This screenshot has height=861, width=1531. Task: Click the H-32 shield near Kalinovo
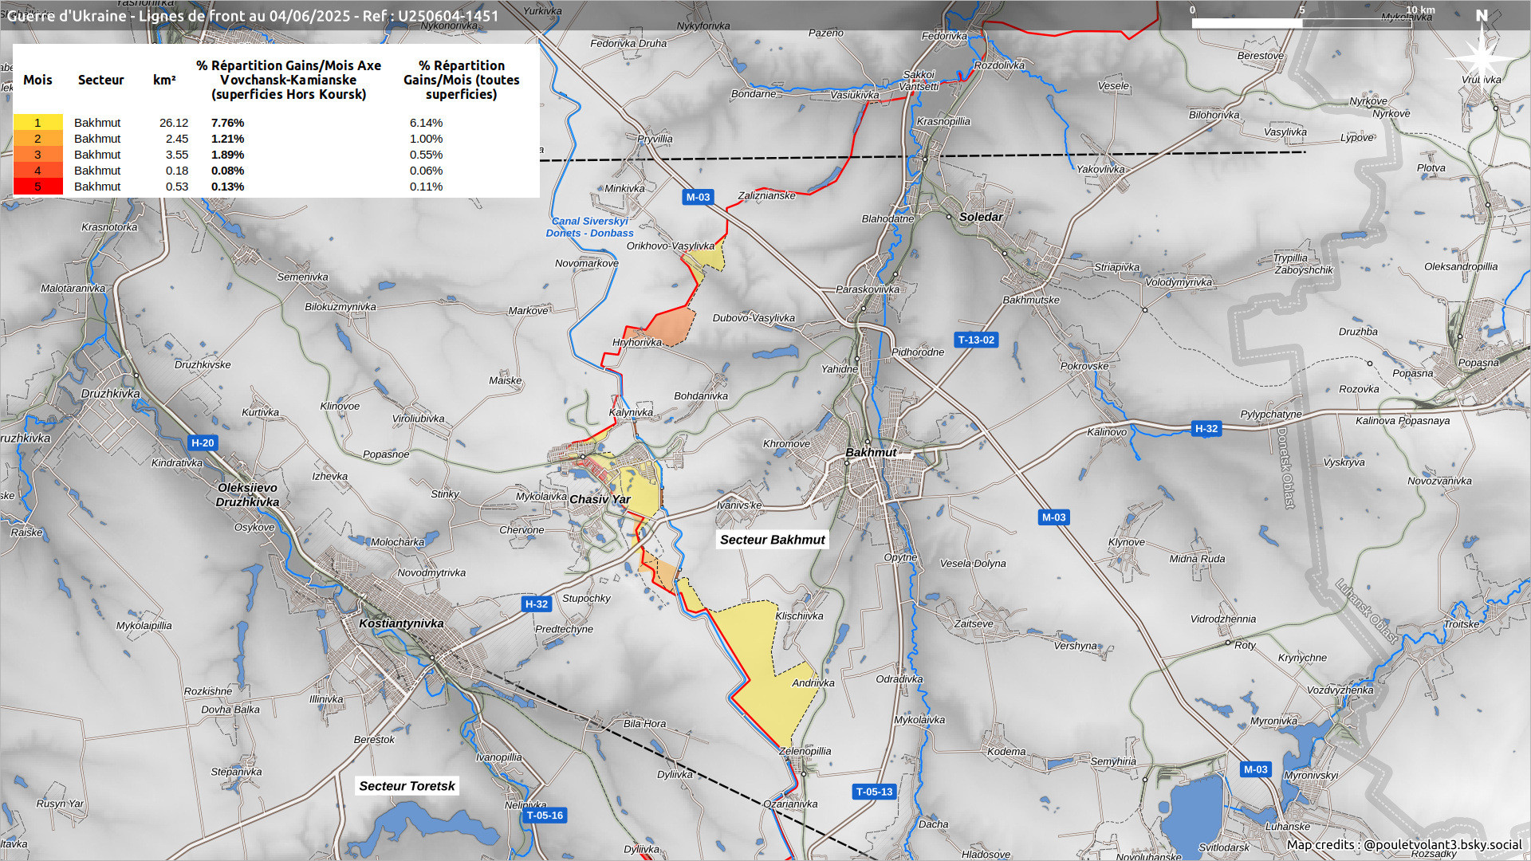click(1206, 429)
